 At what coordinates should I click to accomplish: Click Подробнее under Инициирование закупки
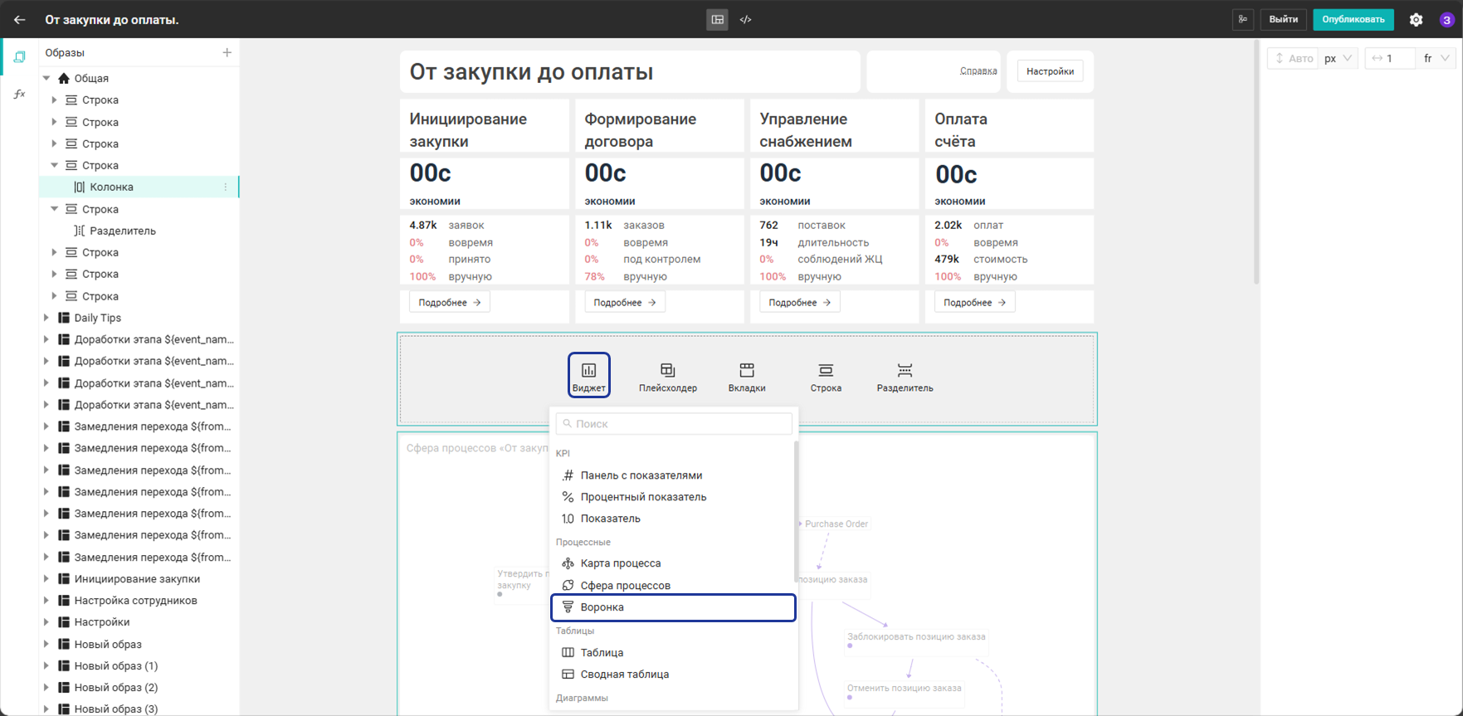(x=450, y=303)
